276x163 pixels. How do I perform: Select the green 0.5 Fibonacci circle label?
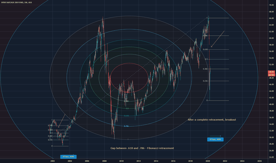pos(127,108)
